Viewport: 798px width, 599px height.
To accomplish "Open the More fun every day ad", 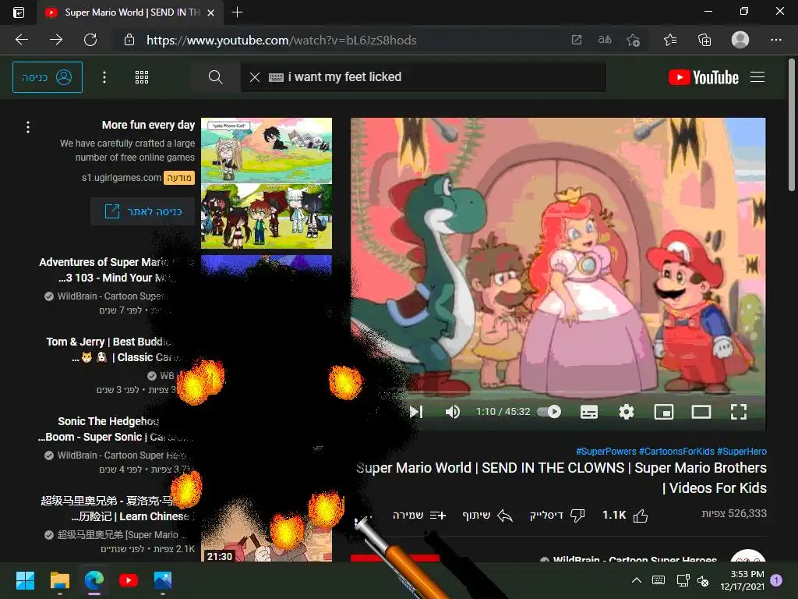I will point(148,125).
